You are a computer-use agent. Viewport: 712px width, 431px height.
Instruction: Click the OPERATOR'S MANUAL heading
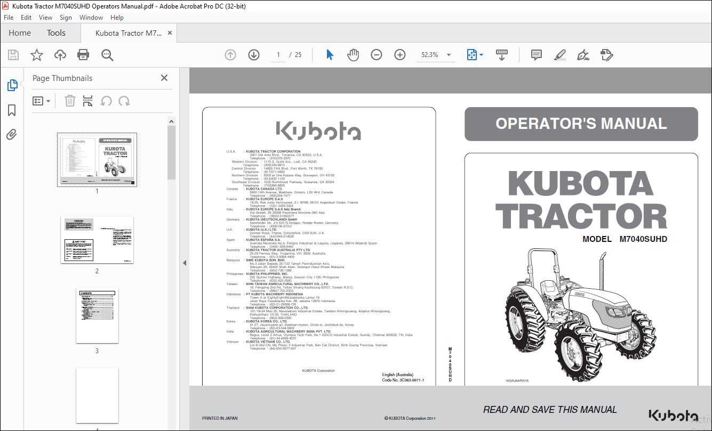tap(581, 124)
